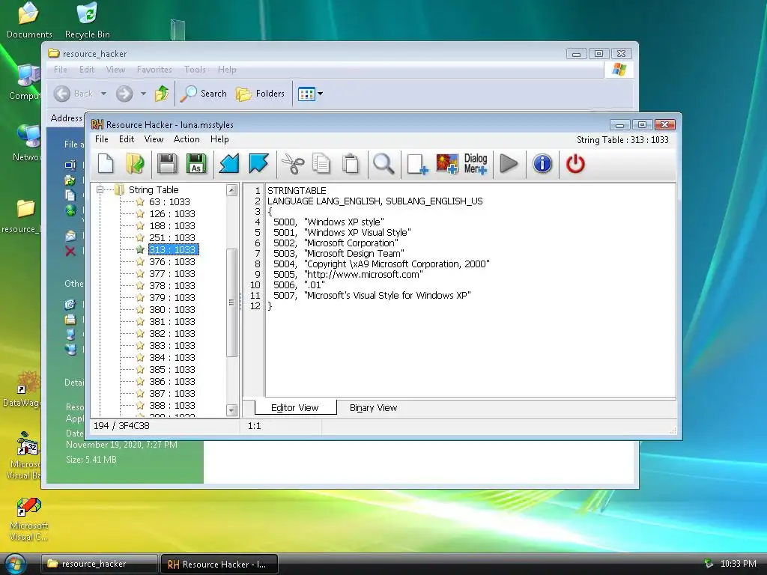The width and height of the screenshot is (767, 575).
Task: Click the magnifying glass Find icon
Action: (x=383, y=164)
